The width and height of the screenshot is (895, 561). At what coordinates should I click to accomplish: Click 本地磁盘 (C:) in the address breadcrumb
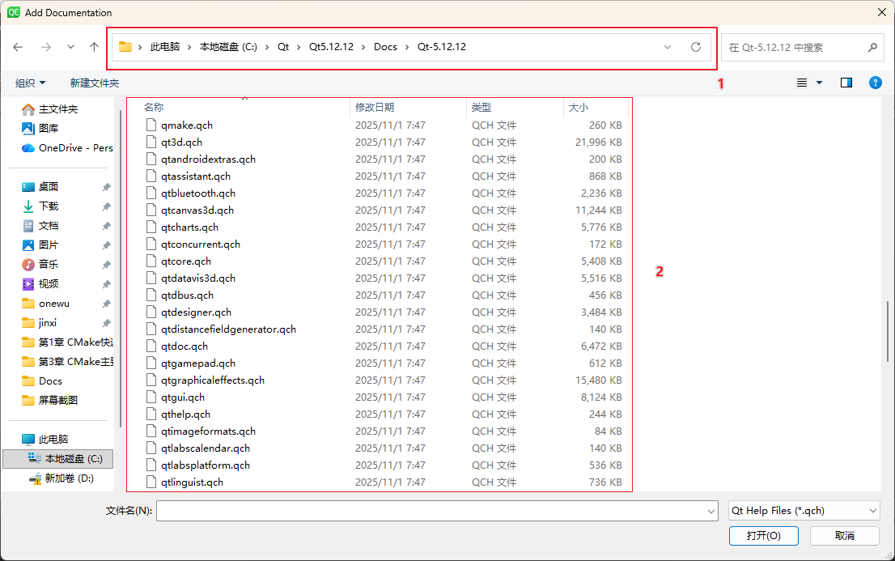point(228,47)
